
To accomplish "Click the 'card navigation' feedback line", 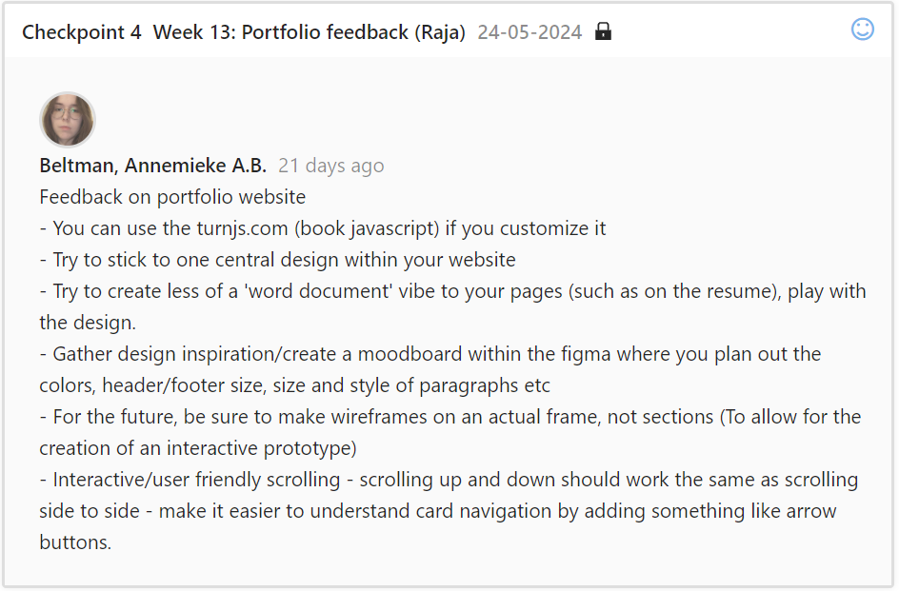I will click(x=438, y=511).
